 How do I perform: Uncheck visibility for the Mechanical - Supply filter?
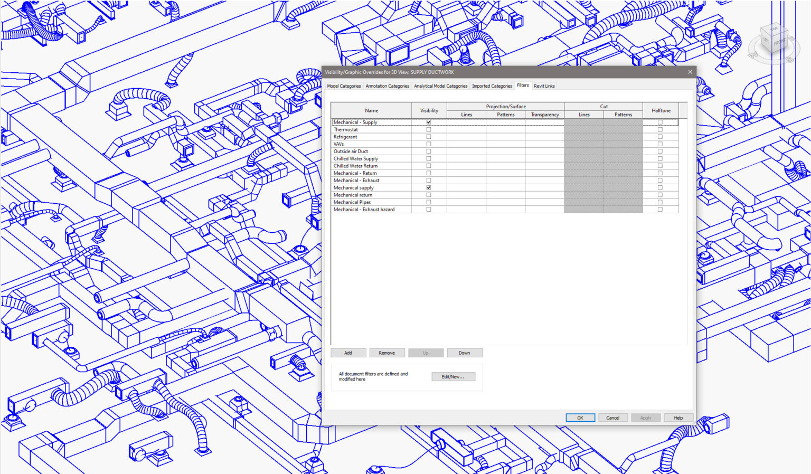tap(429, 122)
